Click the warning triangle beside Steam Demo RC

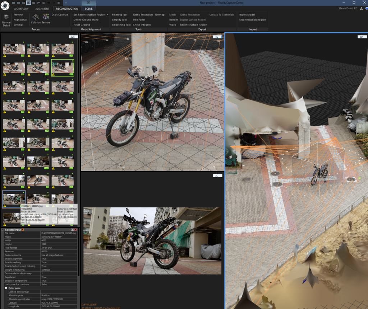[362, 9]
